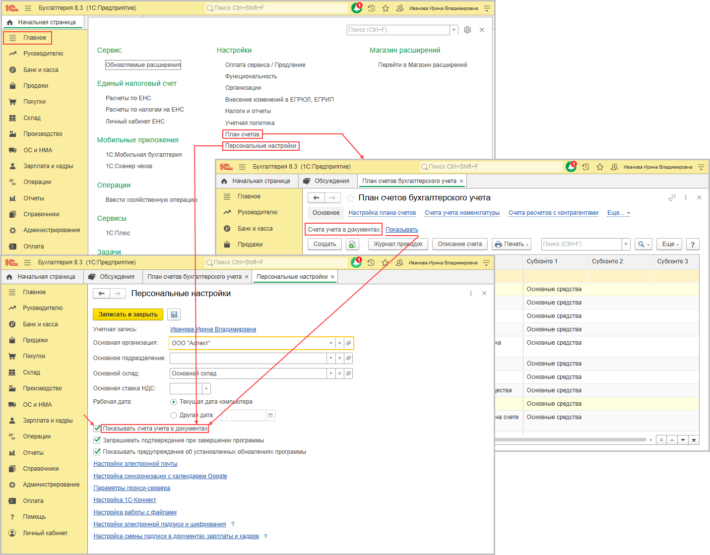Click the Другая дата date input field

point(245,416)
